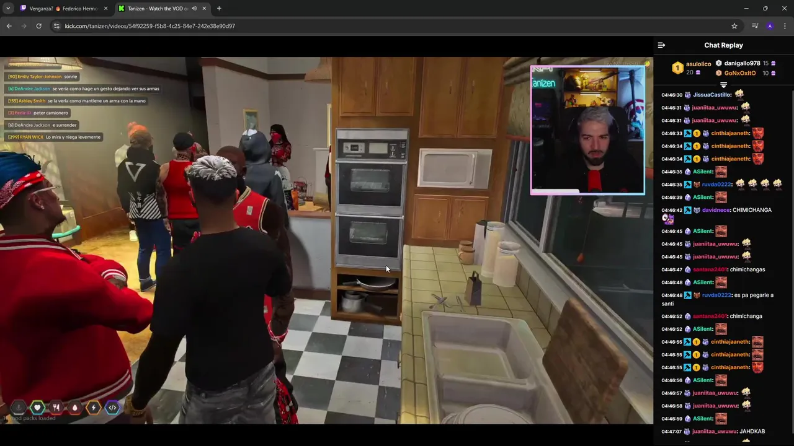This screenshot has width=794, height=446.
Task: Click game chat line 'Emily Taylor-Johnson sonríe'
Action: click(x=42, y=77)
